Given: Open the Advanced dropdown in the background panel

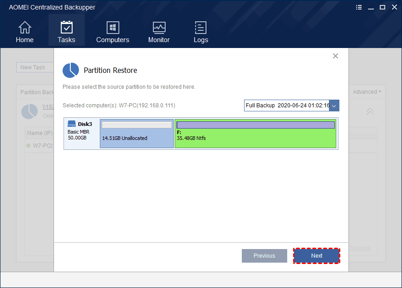Looking at the screenshot, I should point(367,92).
